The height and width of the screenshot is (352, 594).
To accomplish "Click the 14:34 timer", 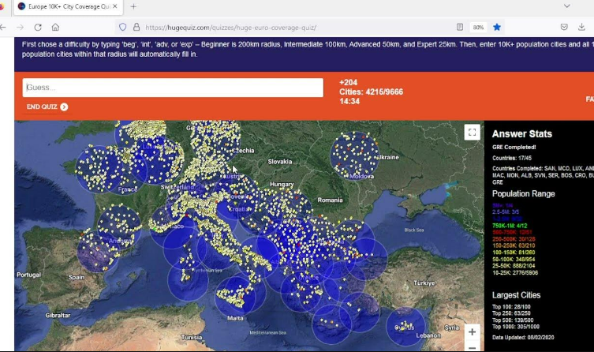I will pyautogui.click(x=349, y=101).
